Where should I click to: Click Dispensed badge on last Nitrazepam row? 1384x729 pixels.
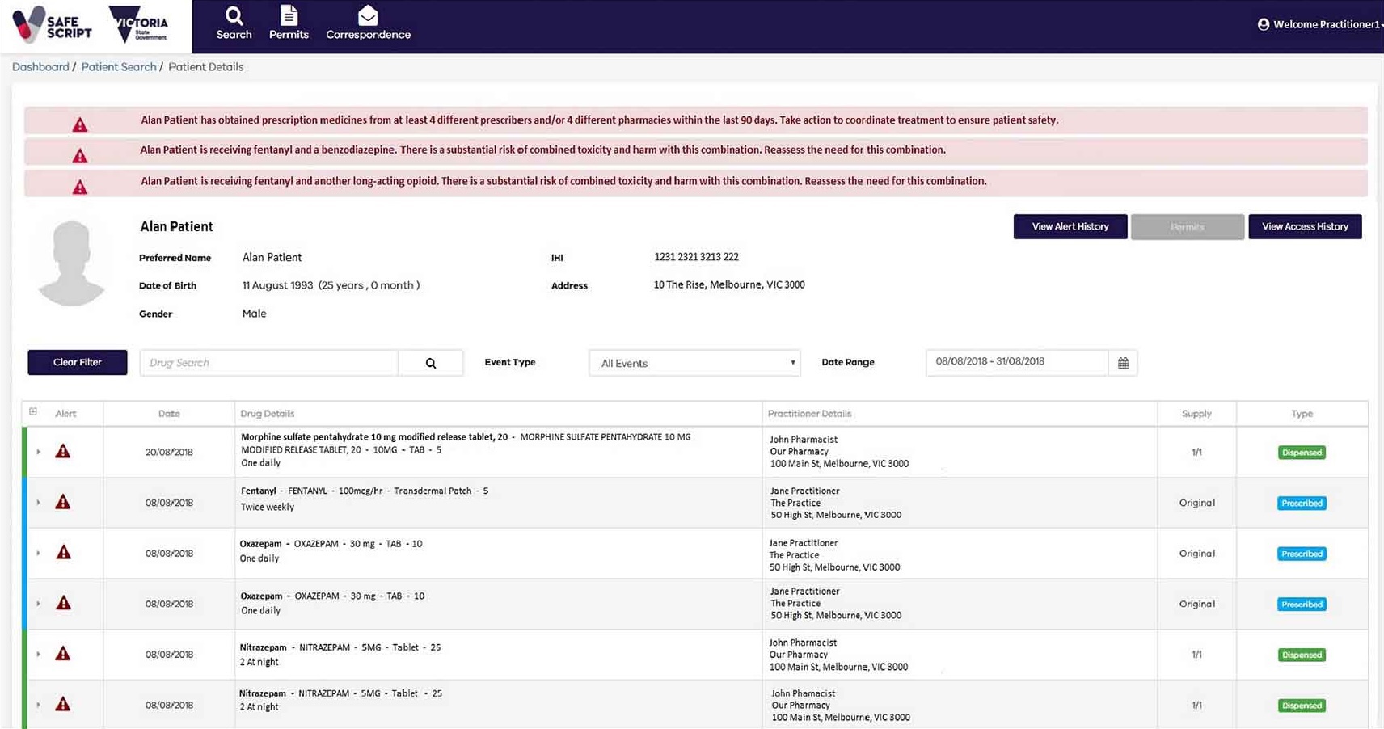[x=1302, y=706]
